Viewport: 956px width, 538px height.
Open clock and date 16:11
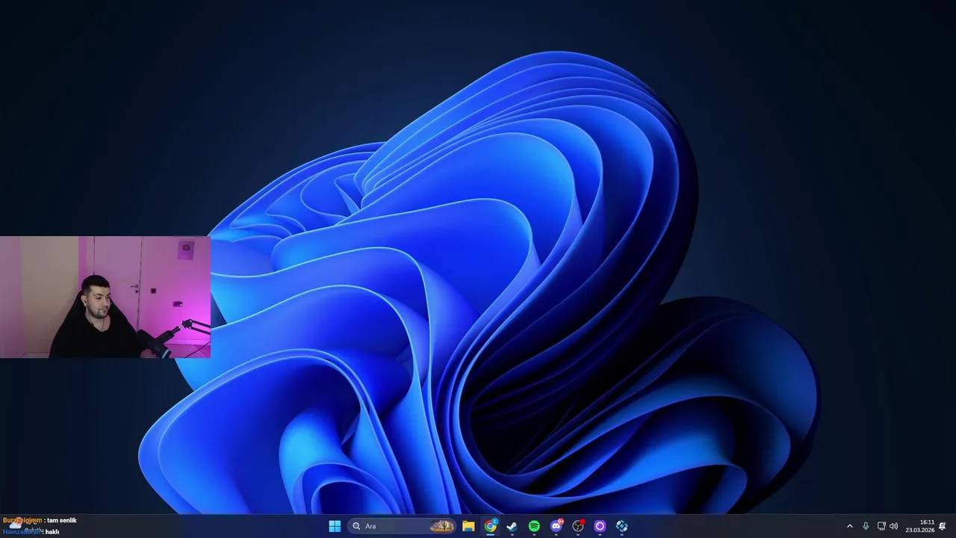[920, 526]
